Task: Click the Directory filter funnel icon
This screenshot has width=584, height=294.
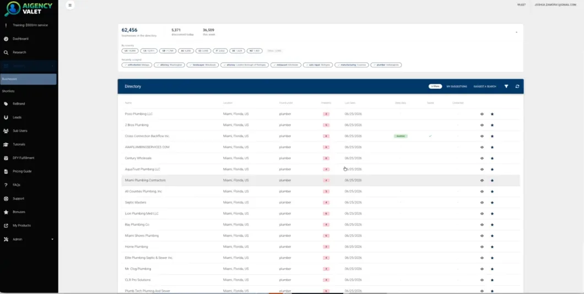Action: click(x=506, y=86)
